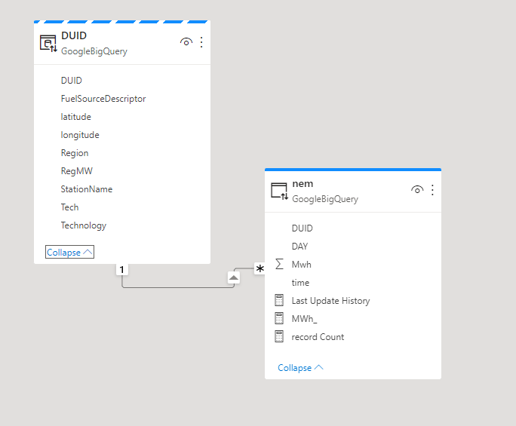Click calculator icon beside Last Update History
Image resolution: width=516 pixels, height=426 pixels.
pos(279,300)
